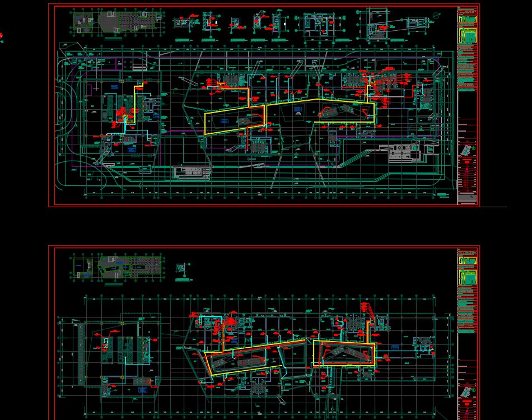Screen dimensions: 532x420
Task: Select the left yellow-outlined zone on upper plan
Action: point(235,120)
